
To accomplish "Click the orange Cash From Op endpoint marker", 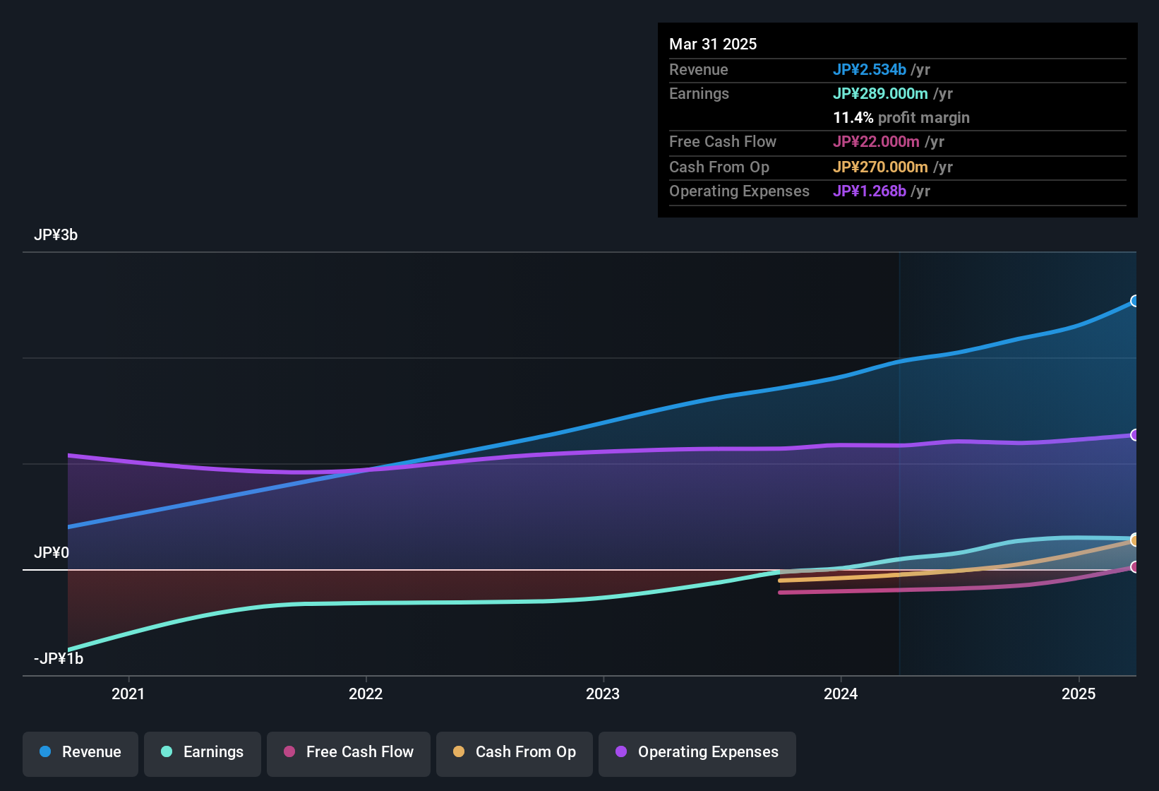I will coord(1134,540).
